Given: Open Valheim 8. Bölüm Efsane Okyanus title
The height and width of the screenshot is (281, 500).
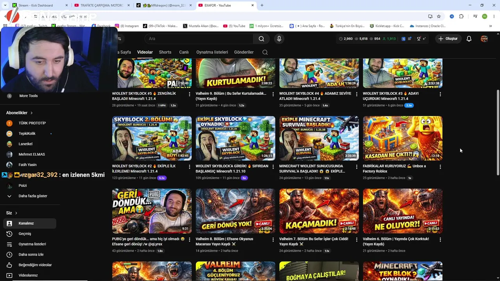Looking at the screenshot, I should click(x=224, y=241).
